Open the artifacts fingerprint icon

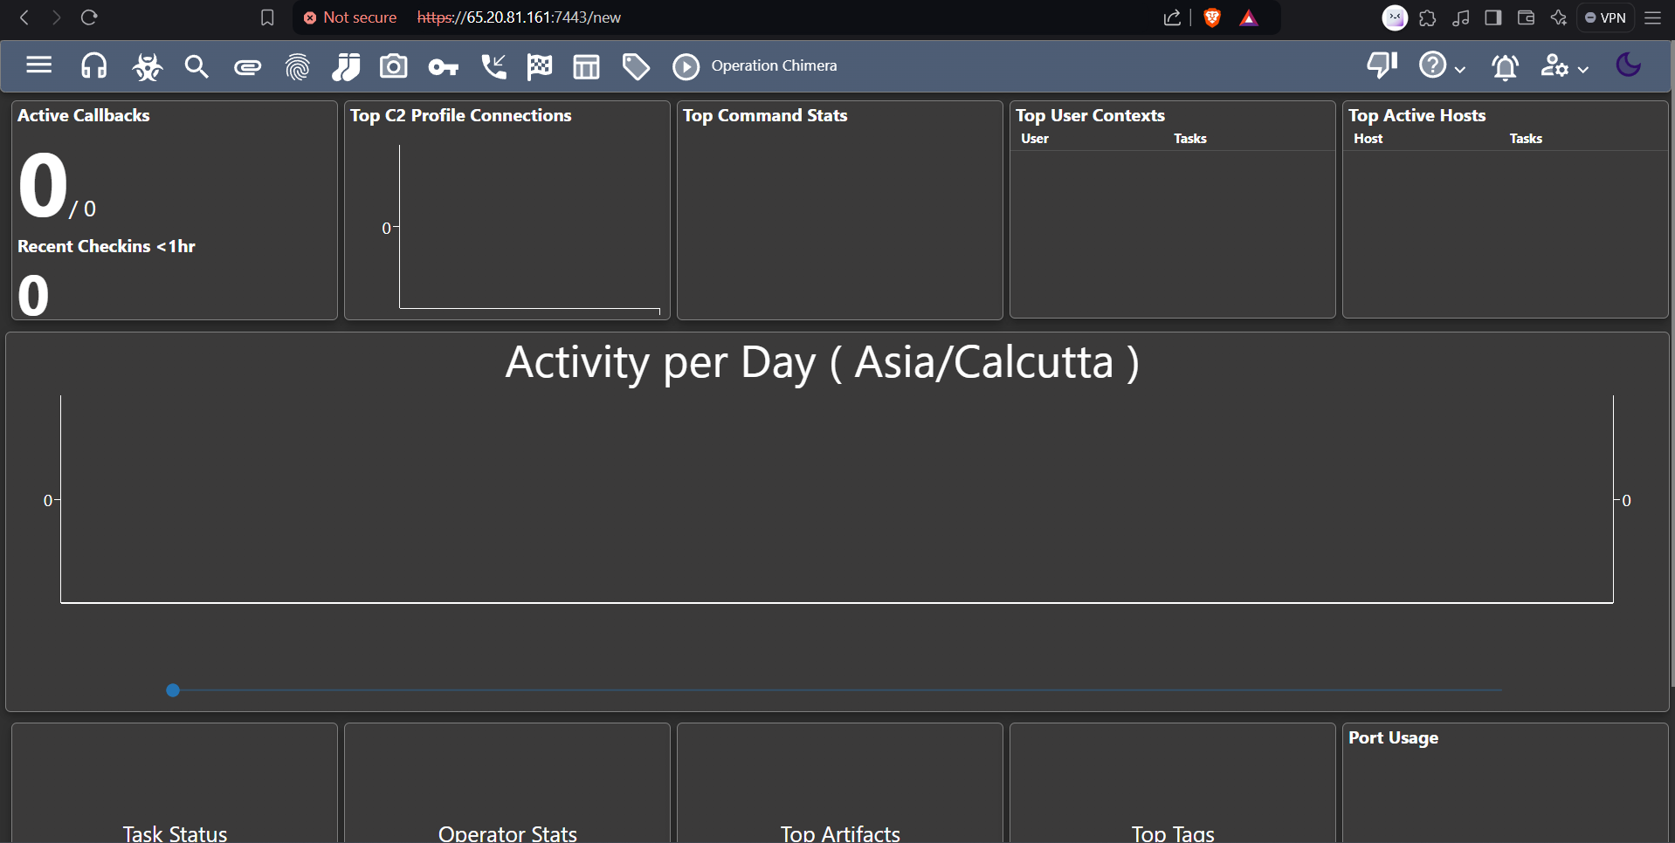point(298,66)
